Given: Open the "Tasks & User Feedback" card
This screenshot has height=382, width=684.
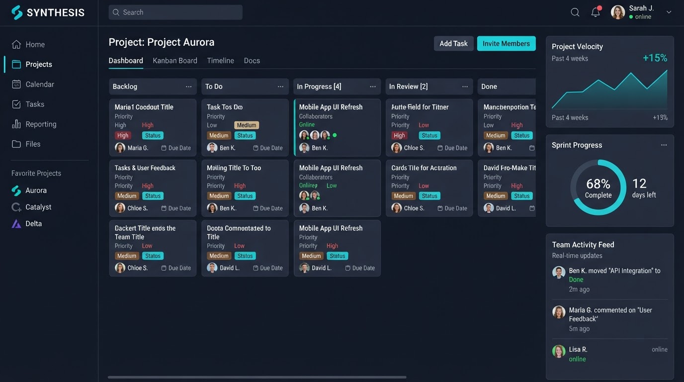Looking at the screenshot, I should tap(153, 188).
